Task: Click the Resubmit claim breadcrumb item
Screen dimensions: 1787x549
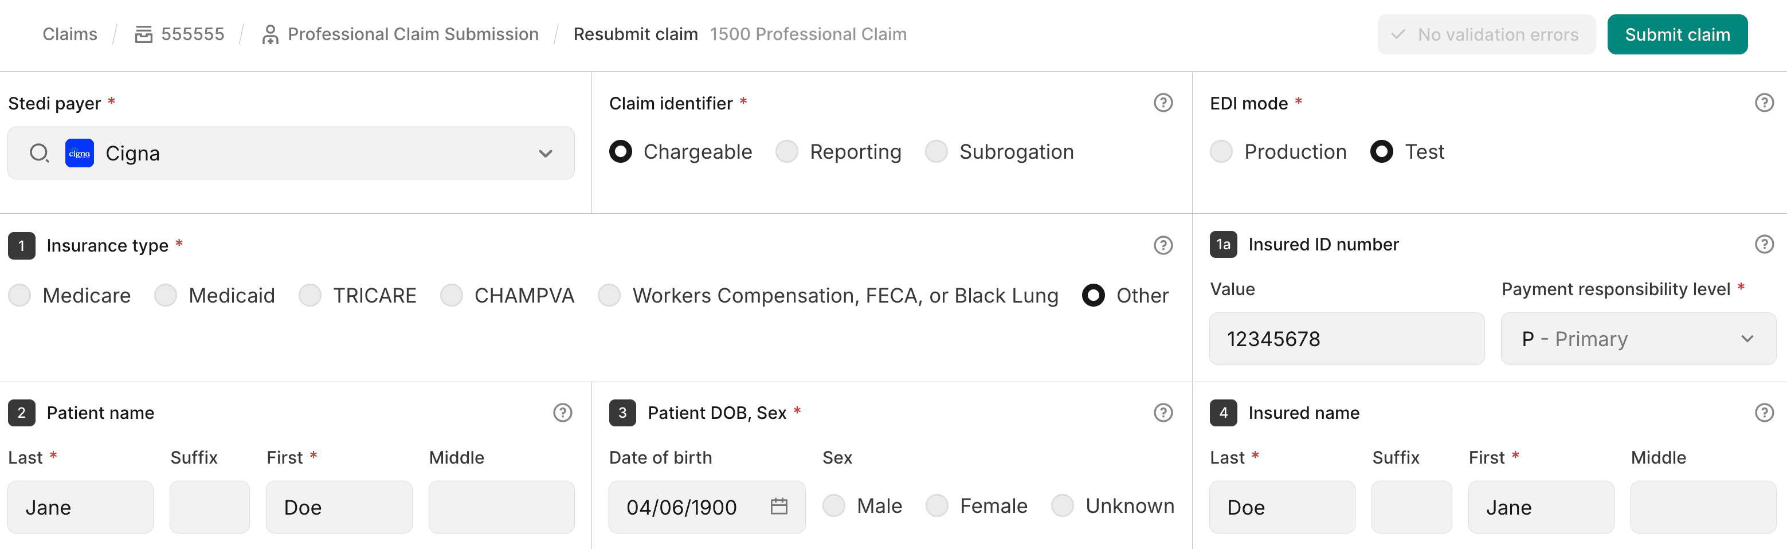Action: click(x=635, y=33)
